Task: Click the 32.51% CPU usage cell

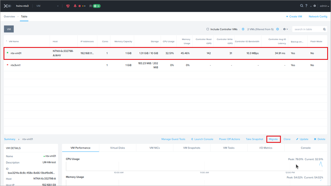Action: 170,53
